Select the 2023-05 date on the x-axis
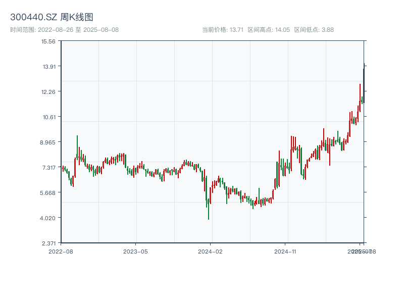This screenshot has width=404, height=303. (135, 251)
